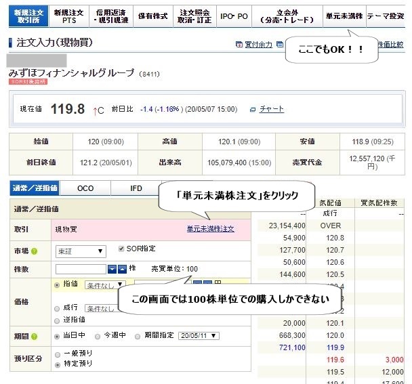The width and height of the screenshot is (412, 384).
Task: Click bid price 119.5 in order book
Action: 335,372
